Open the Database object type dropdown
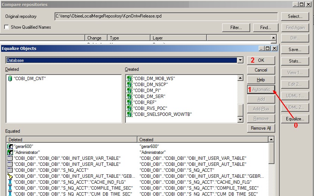The width and height of the screenshot is (314, 196). pos(240,60)
